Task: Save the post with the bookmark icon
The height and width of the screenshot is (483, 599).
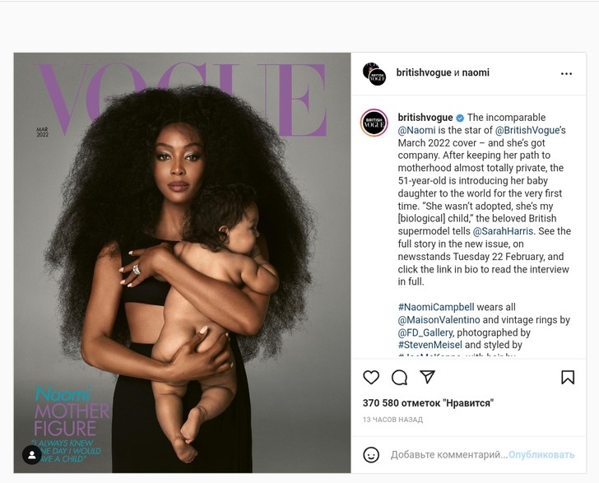Action: pyautogui.click(x=568, y=377)
